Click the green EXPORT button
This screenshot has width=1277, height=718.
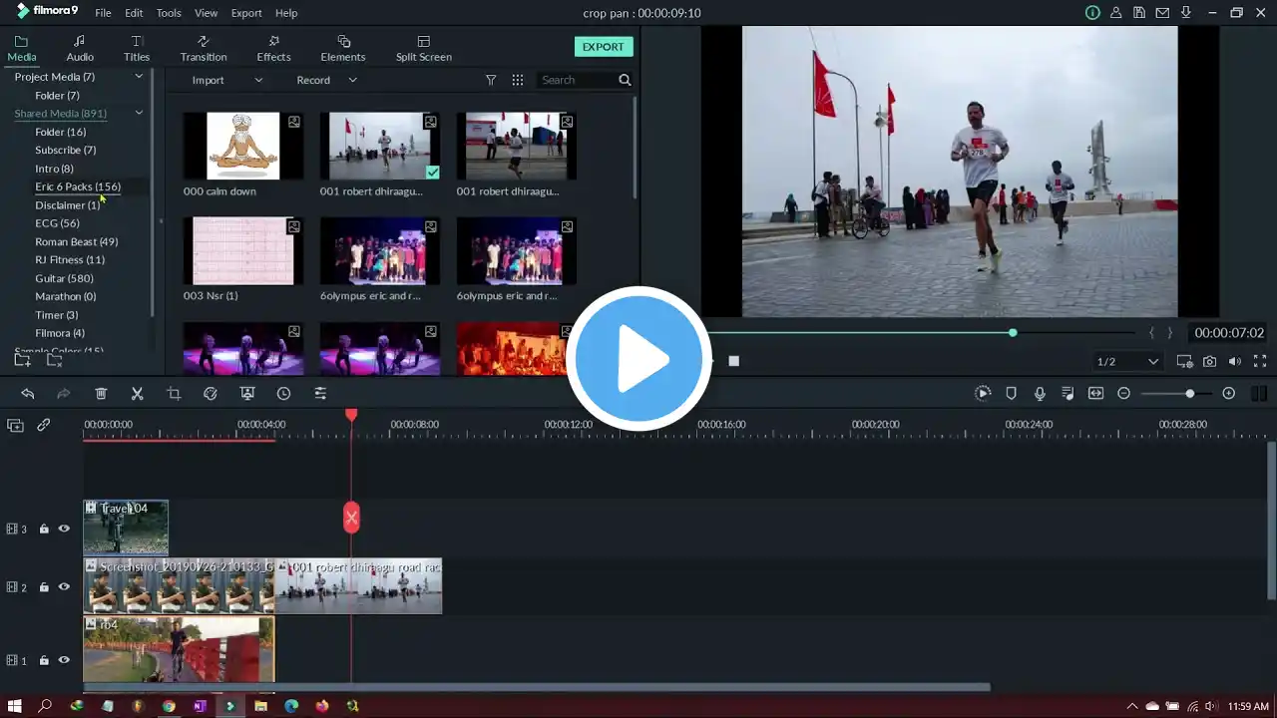click(x=603, y=47)
